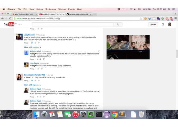Click the Wi-Fi status icon
178x127 pixels.
coord(131,9)
